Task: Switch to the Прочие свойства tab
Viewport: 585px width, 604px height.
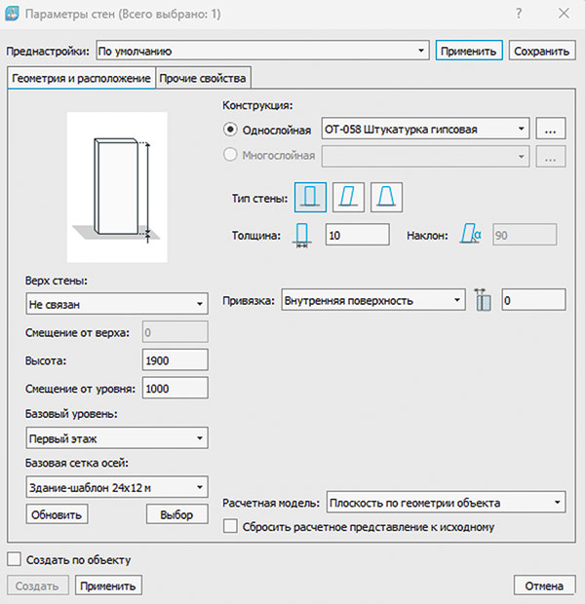Action: (204, 79)
